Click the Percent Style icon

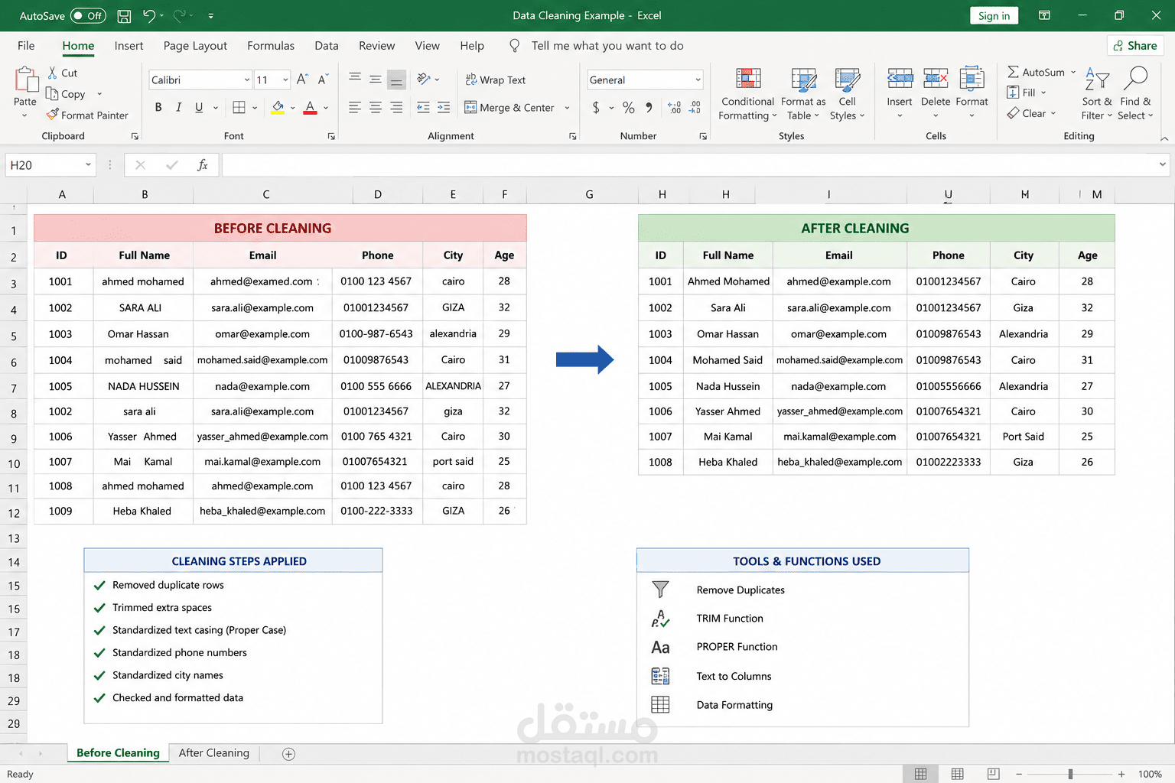click(x=629, y=108)
